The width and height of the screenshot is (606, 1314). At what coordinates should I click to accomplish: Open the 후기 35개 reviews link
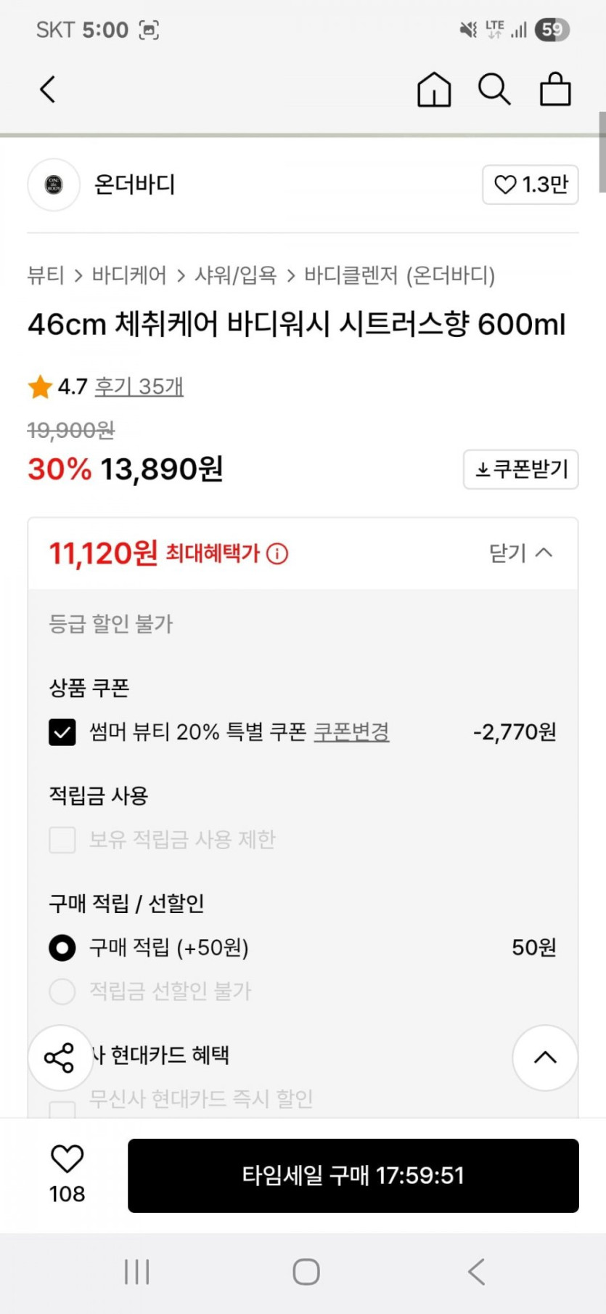pyautogui.click(x=139, y=386)
